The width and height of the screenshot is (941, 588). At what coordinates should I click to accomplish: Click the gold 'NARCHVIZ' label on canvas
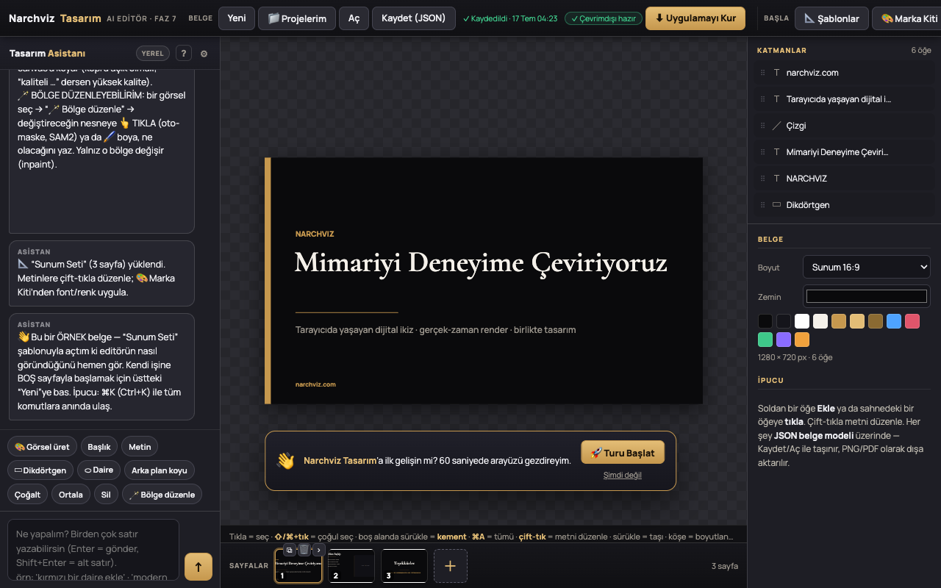click(x=315, y=234)
